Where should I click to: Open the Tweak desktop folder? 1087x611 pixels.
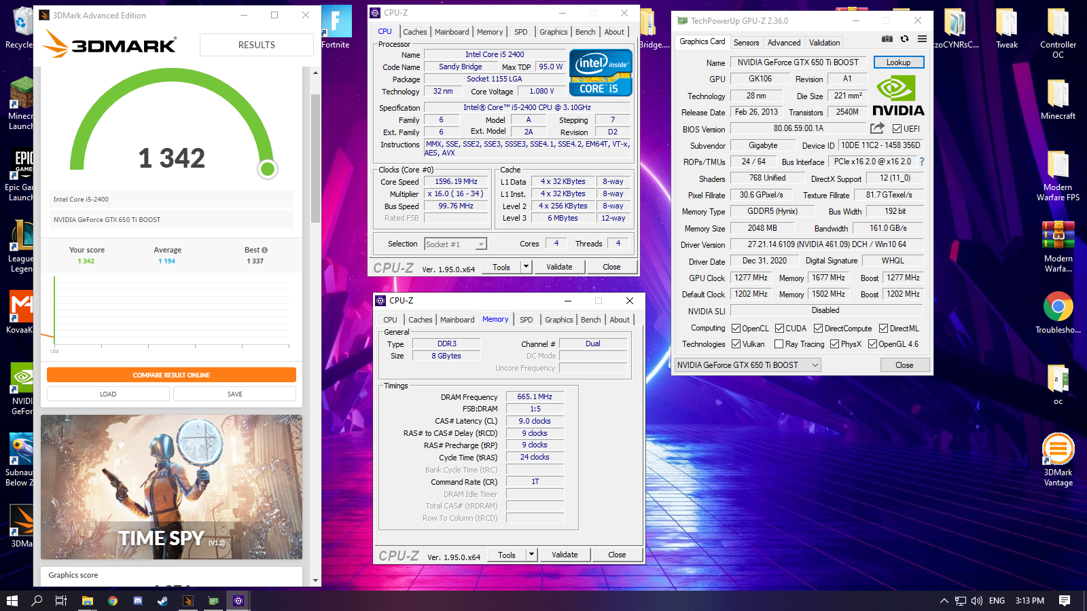1007,29
